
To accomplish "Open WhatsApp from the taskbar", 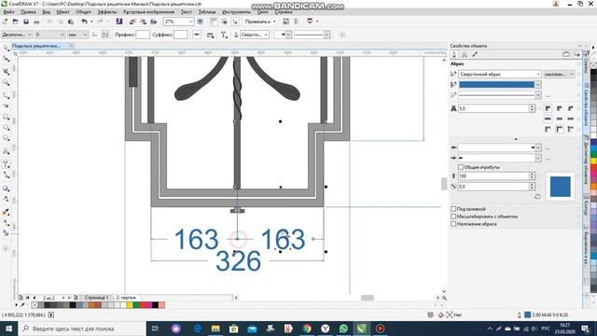I will click(343, 329).
